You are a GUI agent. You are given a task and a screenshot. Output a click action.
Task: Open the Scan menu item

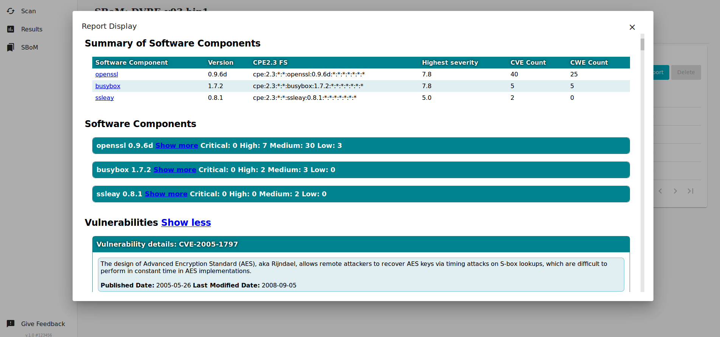28,11
